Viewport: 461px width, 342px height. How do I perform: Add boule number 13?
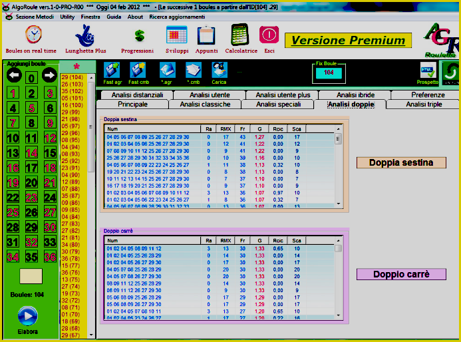pos(13,152)
